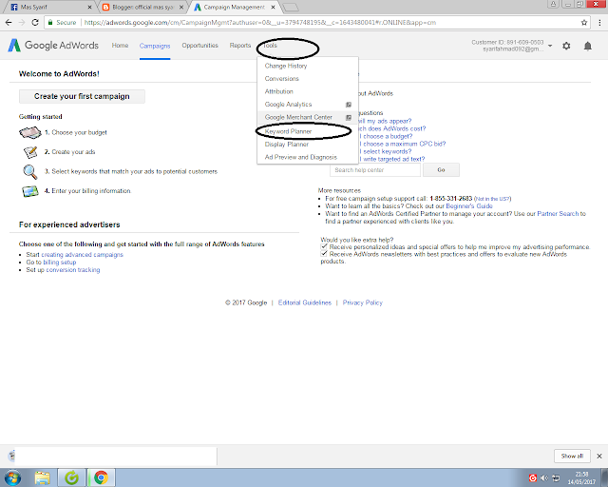Click the keywords magnifying glass icon
Screen dimensions: 608x487
(x=30, y=171)
